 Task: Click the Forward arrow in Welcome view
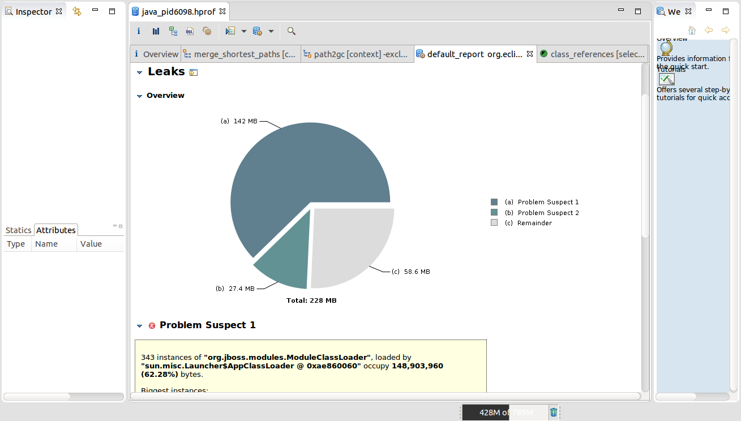726,30
